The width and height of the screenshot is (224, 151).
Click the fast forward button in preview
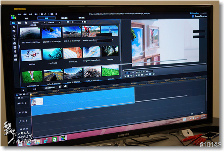(139, 75)
